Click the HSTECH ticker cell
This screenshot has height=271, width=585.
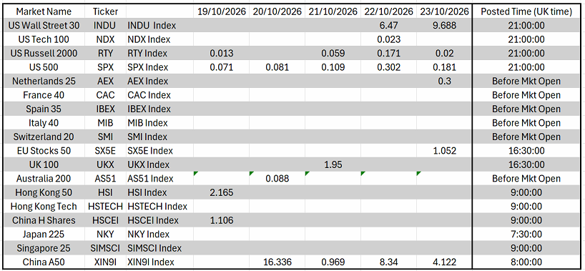106,207
